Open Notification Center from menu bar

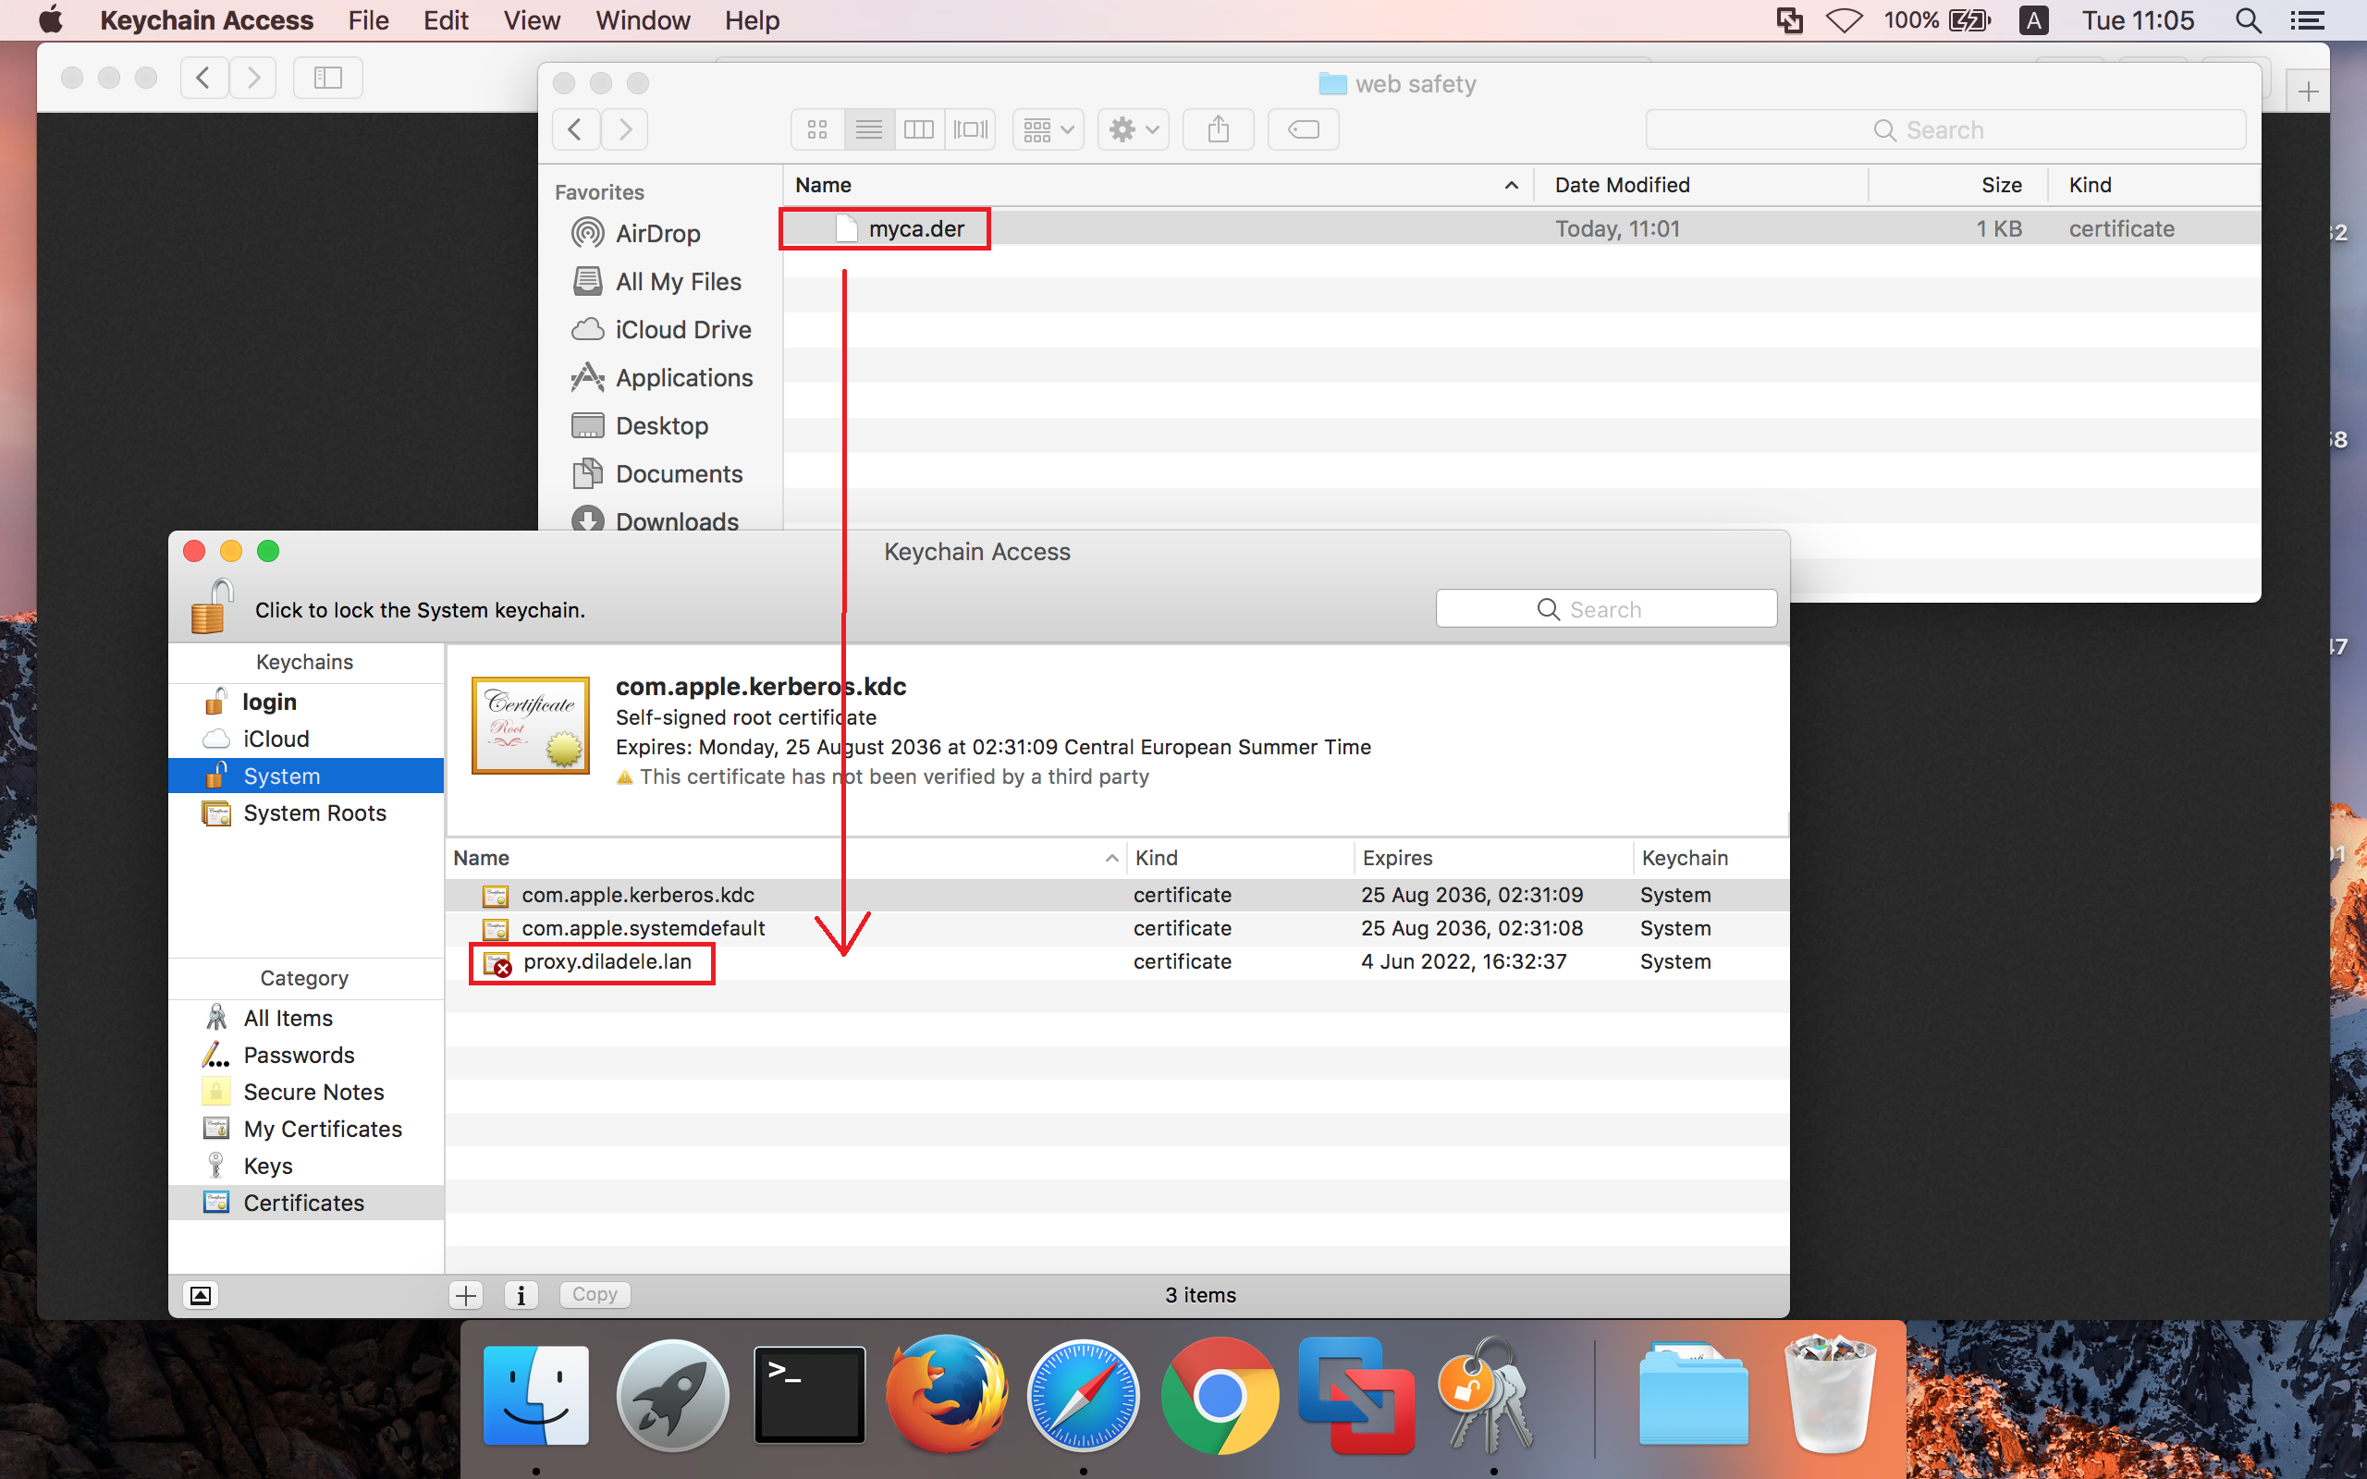pyautogui.click(x=2309, y=20)
